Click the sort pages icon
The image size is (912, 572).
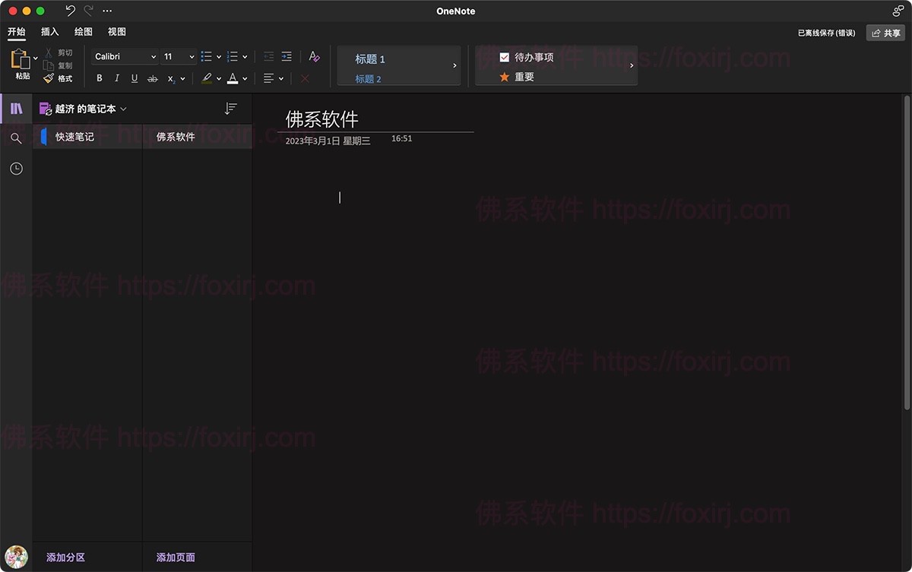click(x=230, y=108)
